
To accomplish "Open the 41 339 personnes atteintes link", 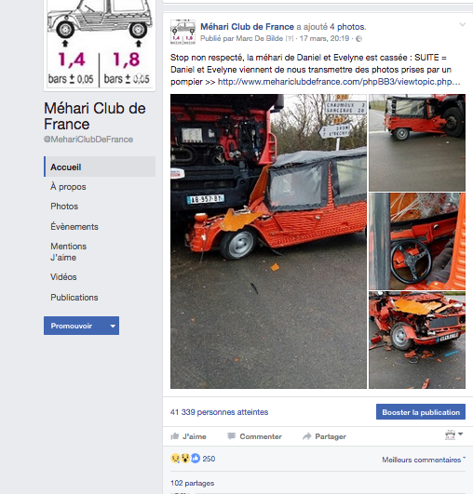I will 219,412.
